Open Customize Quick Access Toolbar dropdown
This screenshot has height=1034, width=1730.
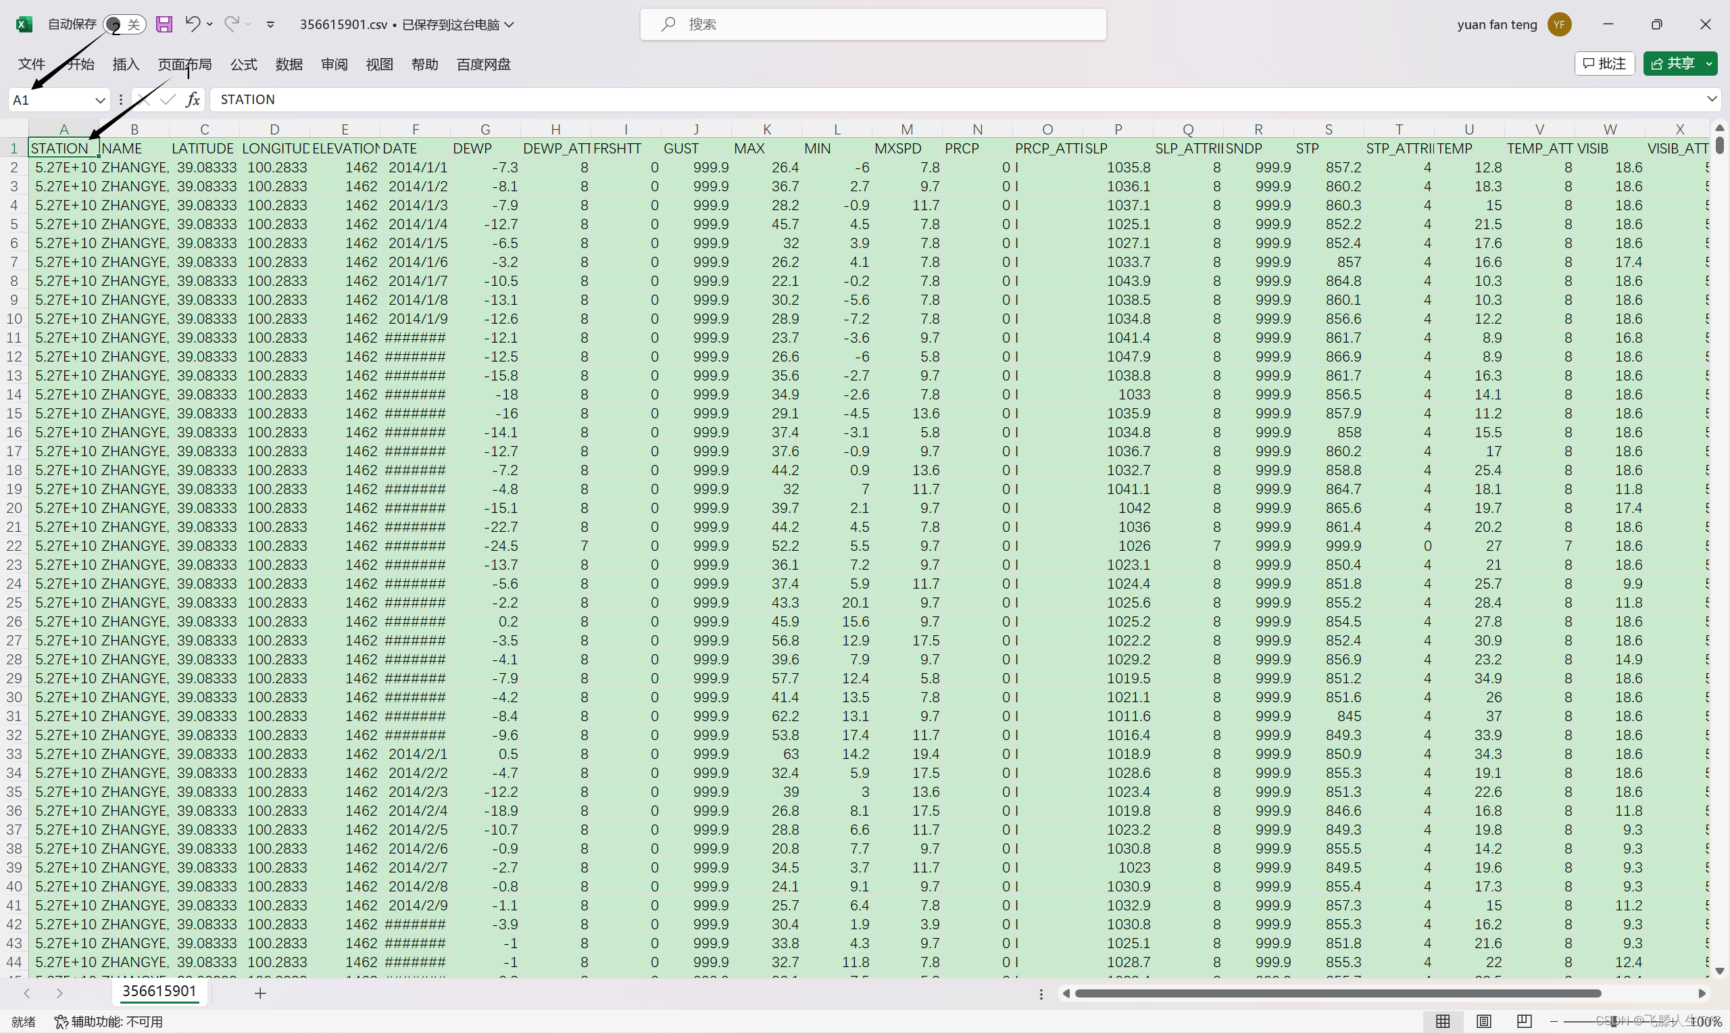pyautogui.click(x=270, y=25)
